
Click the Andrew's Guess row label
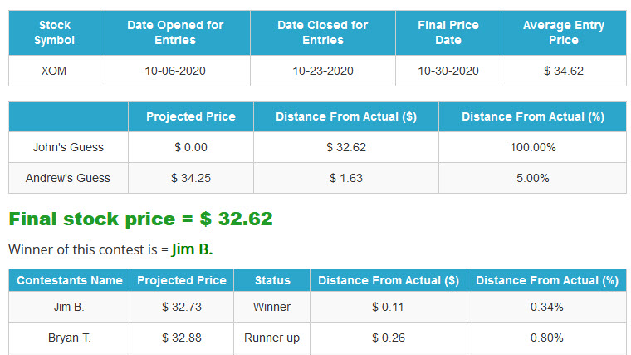pyautogui.click(x=68, y=178)
